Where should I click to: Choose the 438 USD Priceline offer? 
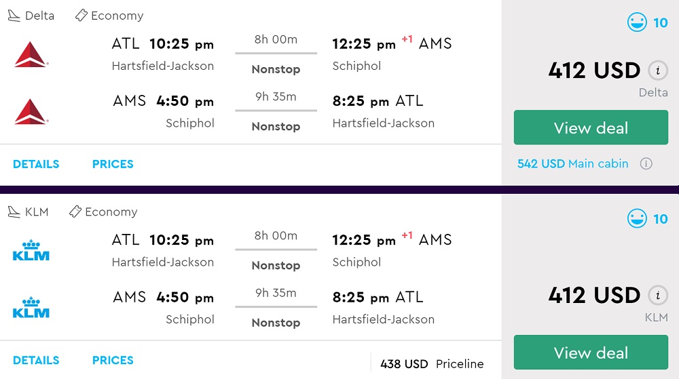[x=432, y=364]
